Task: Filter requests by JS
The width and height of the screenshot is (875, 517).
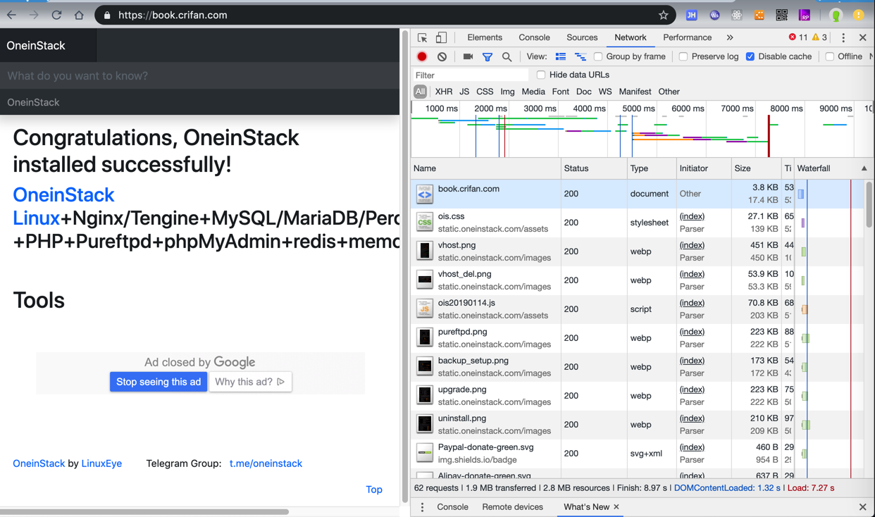Action: pyautogui.click(x=464, y=92)
